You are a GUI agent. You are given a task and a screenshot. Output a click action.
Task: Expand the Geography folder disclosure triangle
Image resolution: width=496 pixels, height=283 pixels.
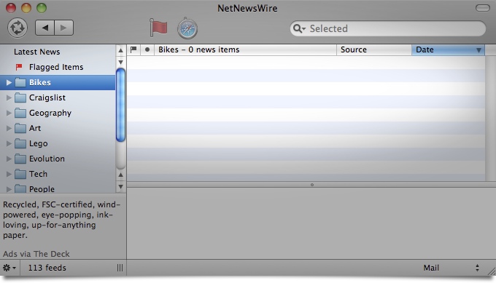(x=9, y=113)
